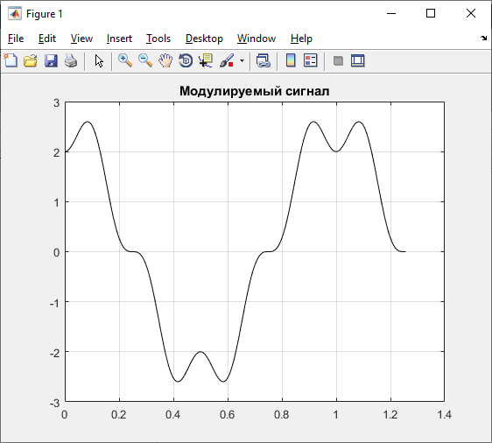
Task: Print the figure with the printer icon
Action: 71,60
